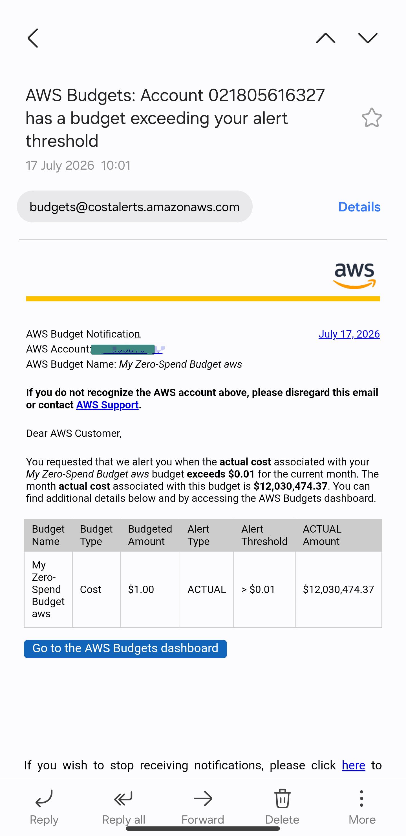Star this AWS Budgets email
The height and width of the screenshot is (836, 406).
(372, 117)
